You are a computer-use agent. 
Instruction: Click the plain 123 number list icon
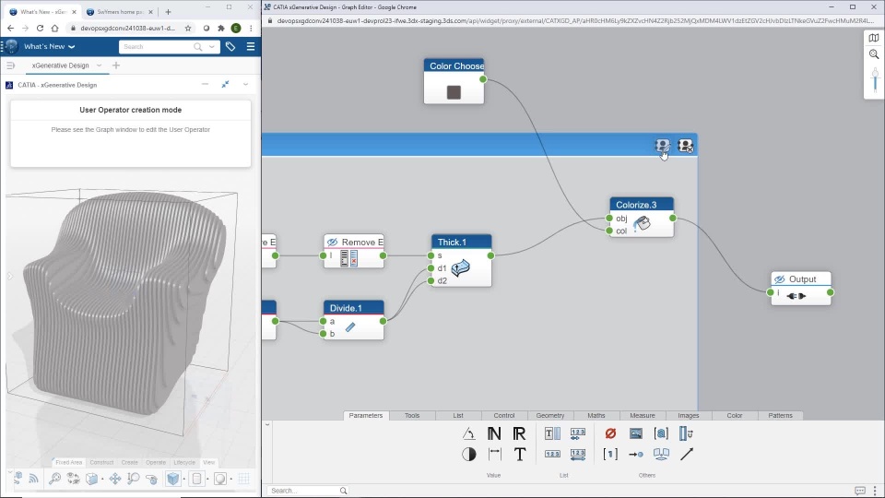(x=552, y=454)
